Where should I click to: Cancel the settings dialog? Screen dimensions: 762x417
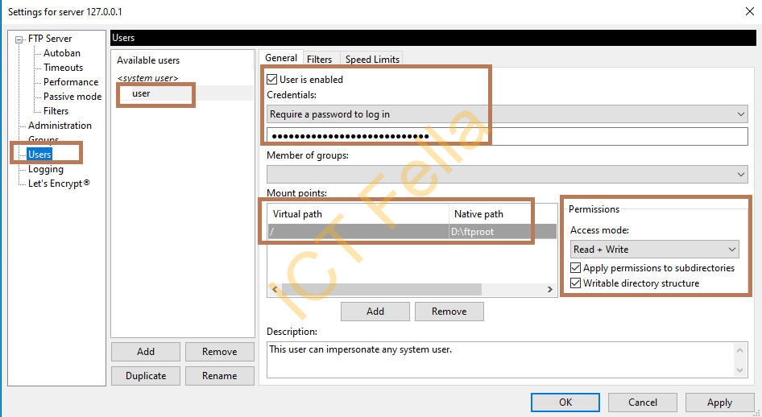[643, 403]
